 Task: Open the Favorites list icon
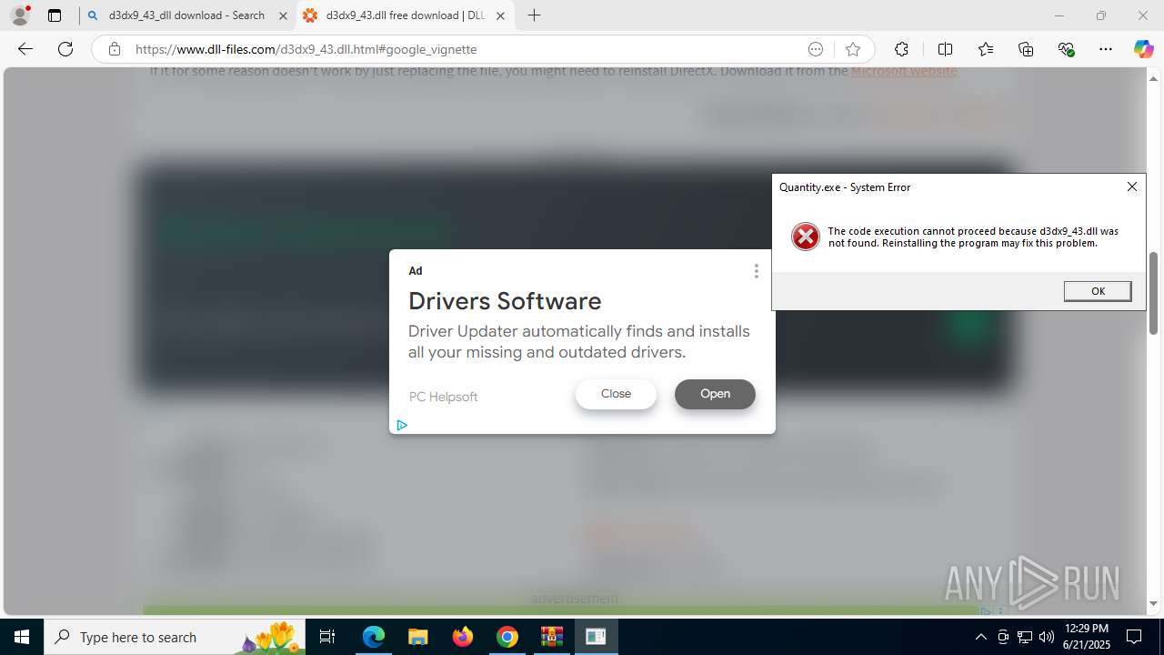point(986,49)
